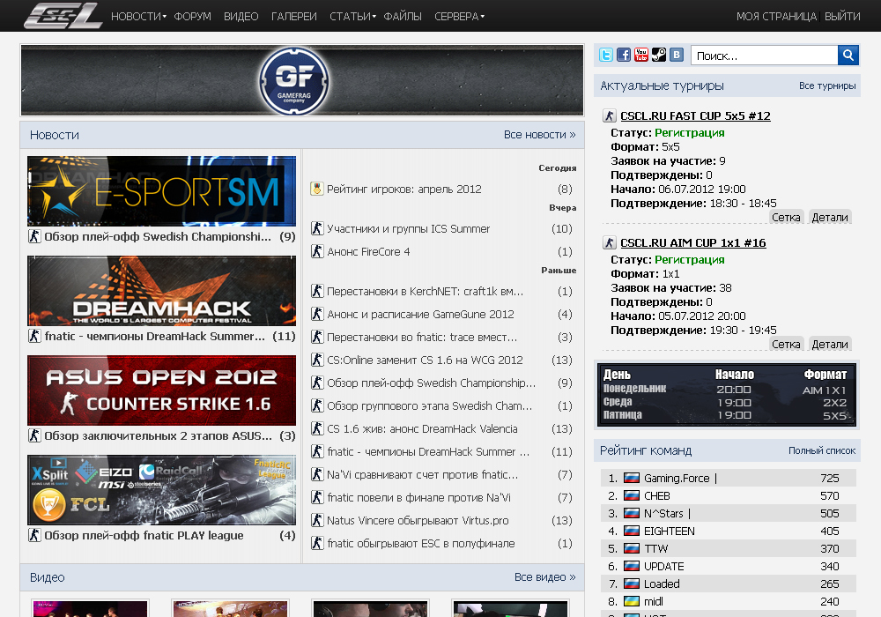
Task: Open news Перестановки во fnatic: trace
Action: tap(422, 338)
